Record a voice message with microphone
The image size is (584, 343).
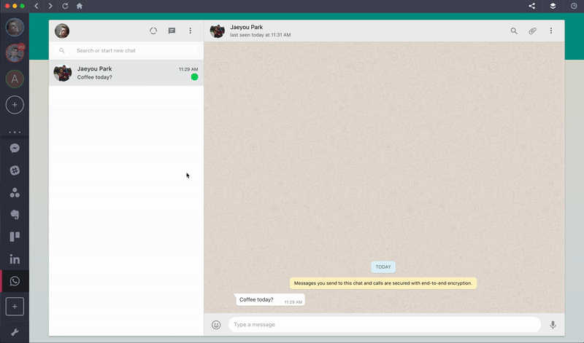(x=553, y=325)
